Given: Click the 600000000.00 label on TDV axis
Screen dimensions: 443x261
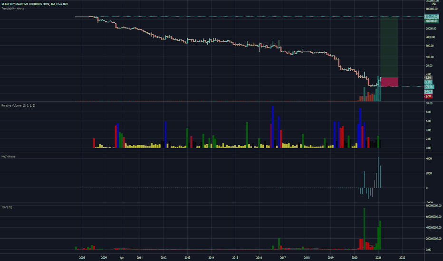Looking at the screenshot, I should [x=433, y=217].
